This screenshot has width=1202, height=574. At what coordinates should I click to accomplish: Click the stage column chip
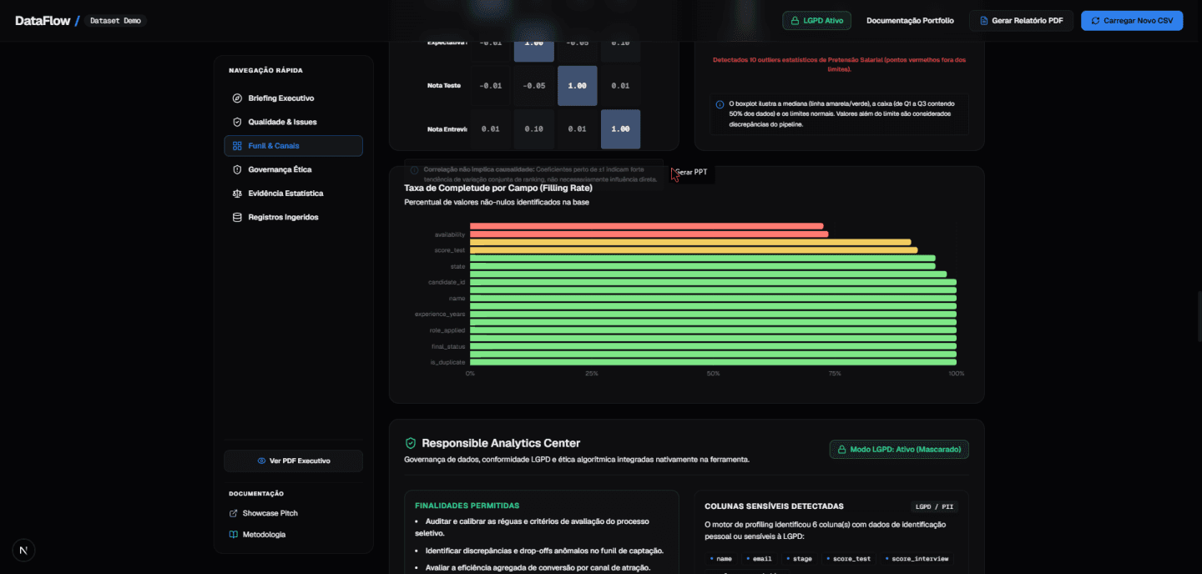[x=799, y=559]
